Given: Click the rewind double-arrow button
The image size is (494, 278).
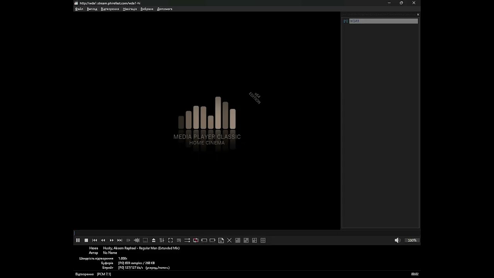Looking at the screenshot, I should (x=103, y=240).
